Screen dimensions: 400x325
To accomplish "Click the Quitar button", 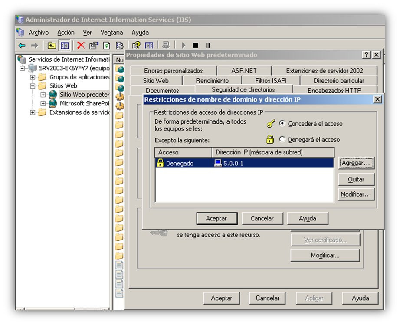I will click(356, 179).
